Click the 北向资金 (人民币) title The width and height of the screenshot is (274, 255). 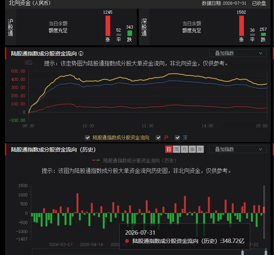30,3
